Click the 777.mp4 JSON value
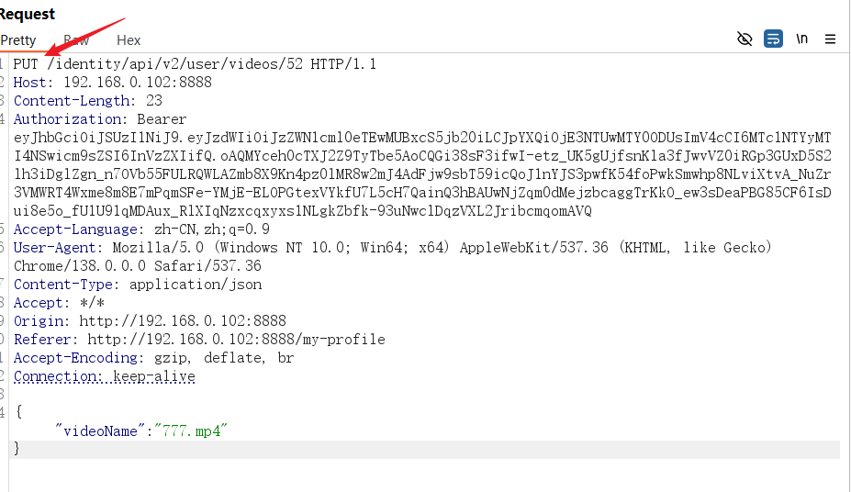Image resolution: width=851 pixels, height=492 pixels. tap(191, 431)
